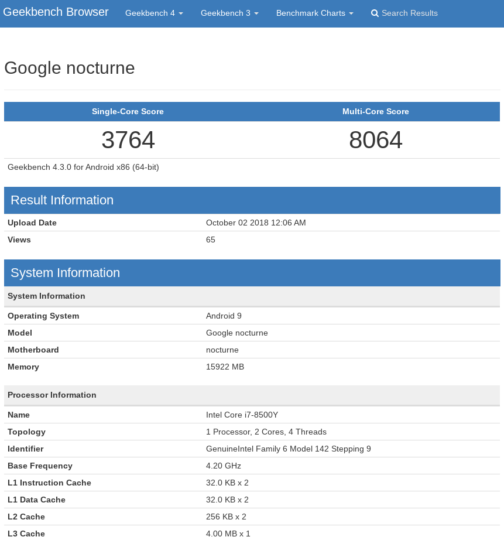Select the nocturne motherboard value
Image resolution: width=504 pixels, height=547 pixels.
[222, 350]
